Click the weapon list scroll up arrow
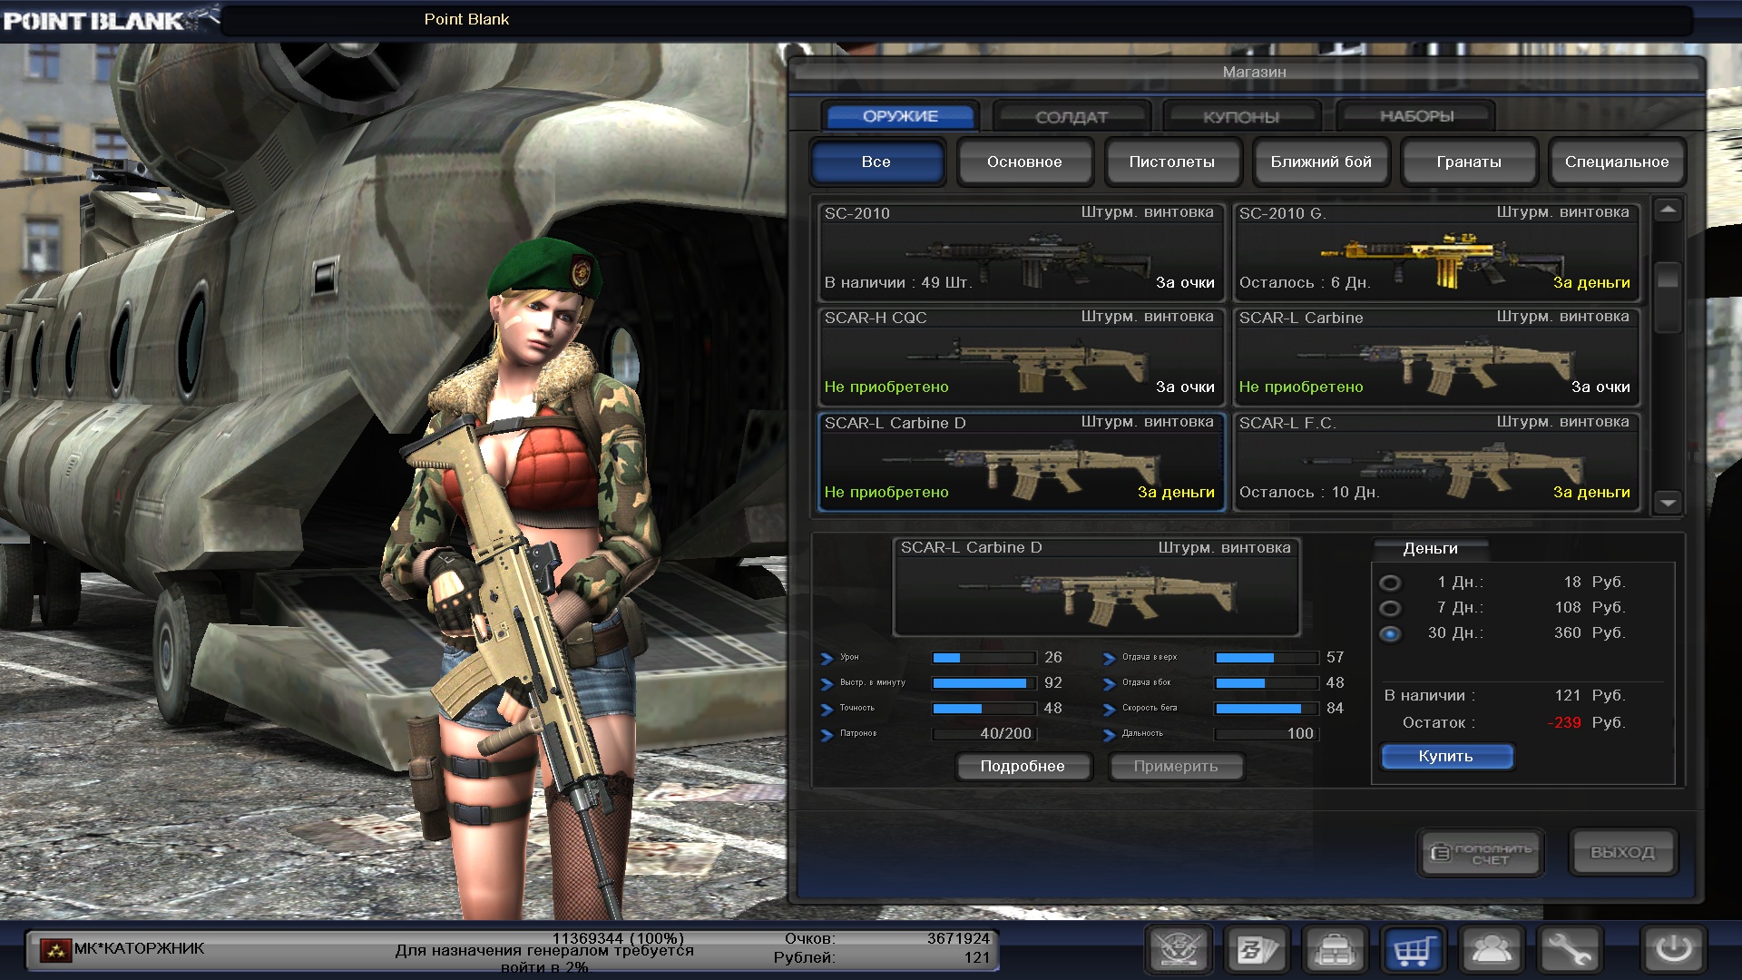 (x=1668, y=211)
